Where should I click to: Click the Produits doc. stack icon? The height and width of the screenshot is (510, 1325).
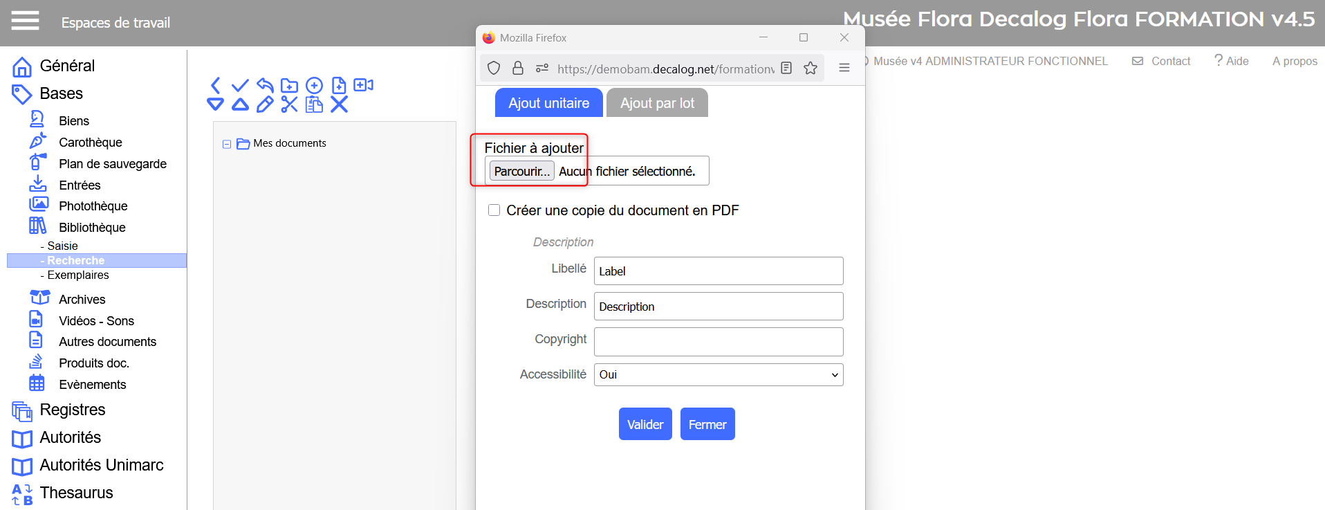[x=36, y=362]
